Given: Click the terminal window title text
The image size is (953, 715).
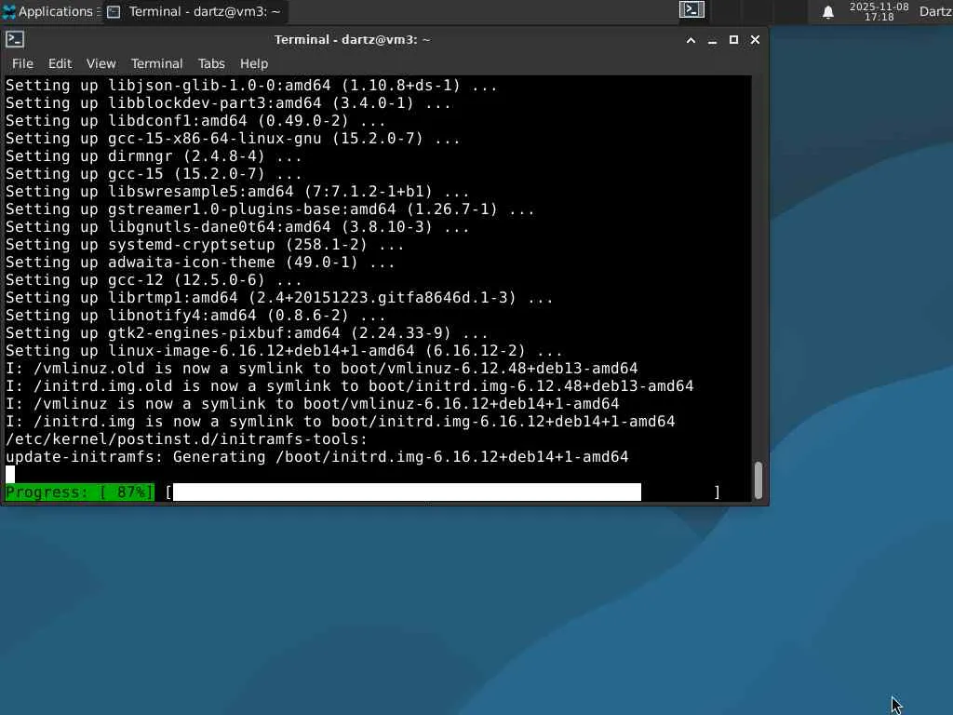Looking at the screenshot, I should coord(352,40).
